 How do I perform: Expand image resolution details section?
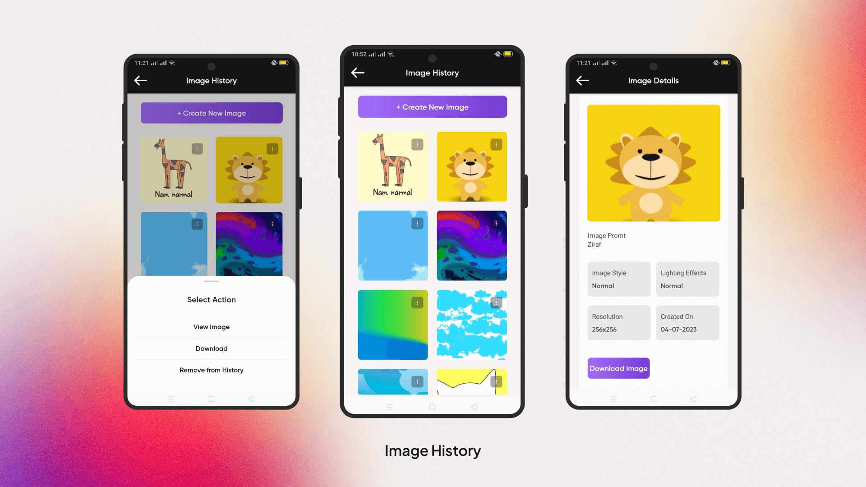pos(618,322)
